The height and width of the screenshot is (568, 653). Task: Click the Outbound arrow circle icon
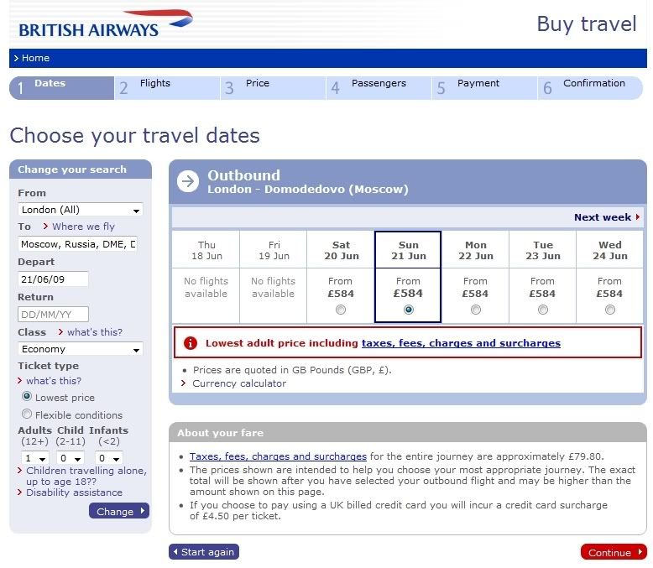pyautogui.click(x=188, y=181)
